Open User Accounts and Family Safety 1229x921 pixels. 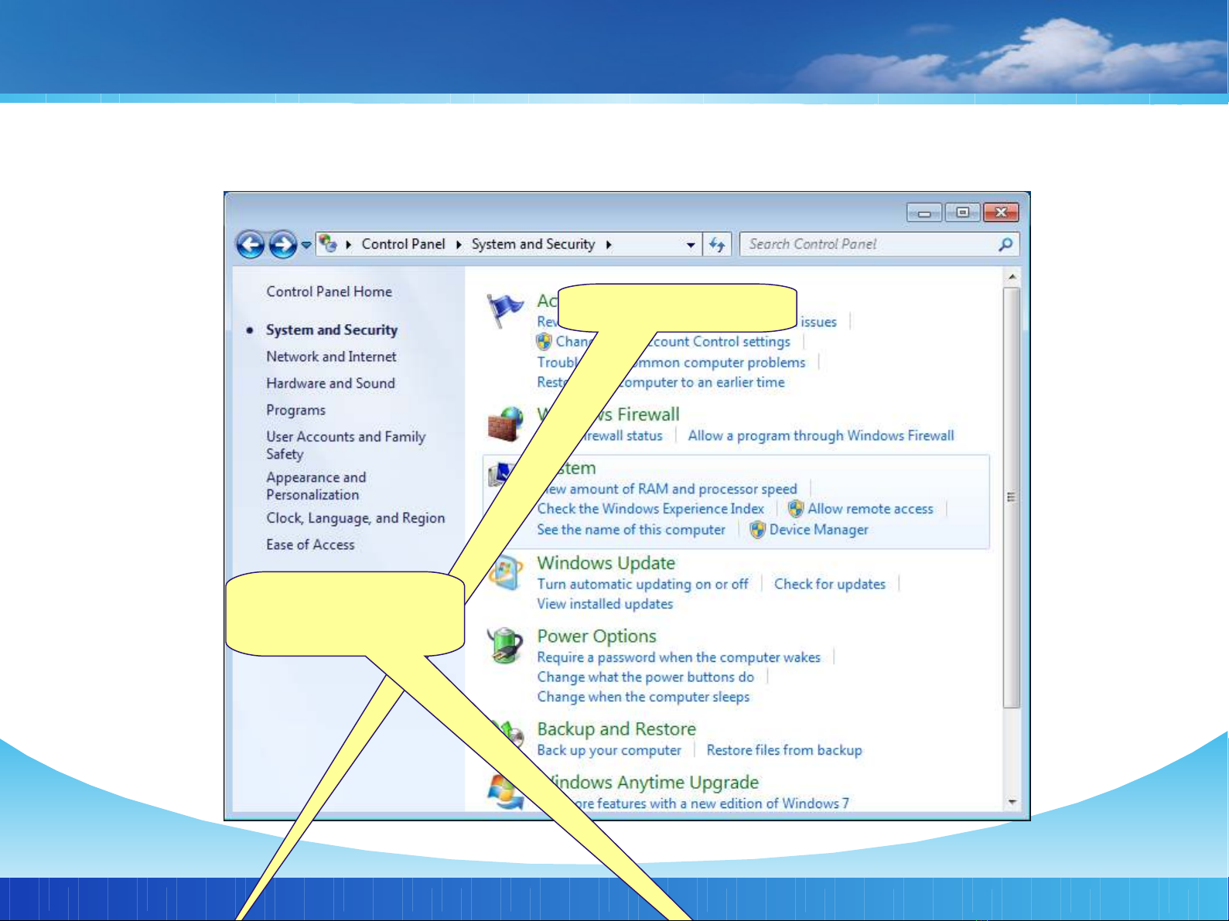[346, 445]
